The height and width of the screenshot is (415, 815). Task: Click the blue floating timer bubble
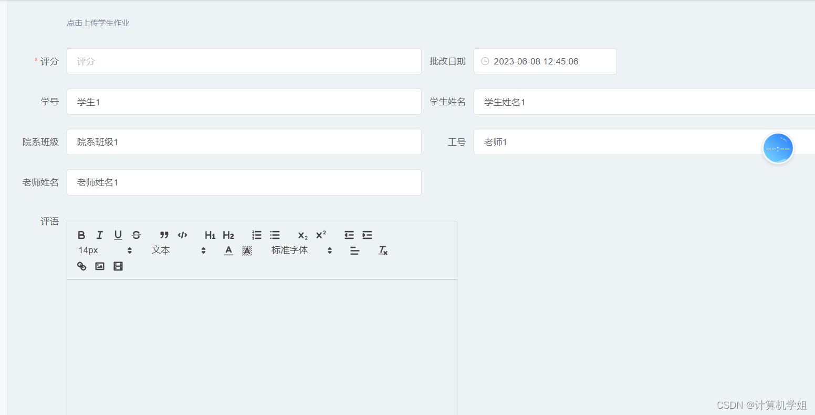click(x=778, y=148)
